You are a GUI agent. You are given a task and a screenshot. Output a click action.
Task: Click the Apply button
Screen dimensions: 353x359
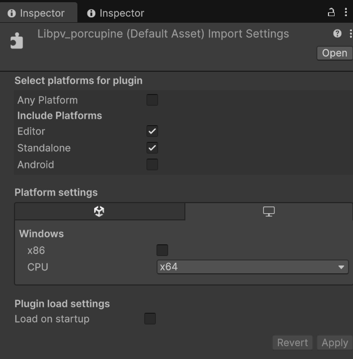click(335, 343)
